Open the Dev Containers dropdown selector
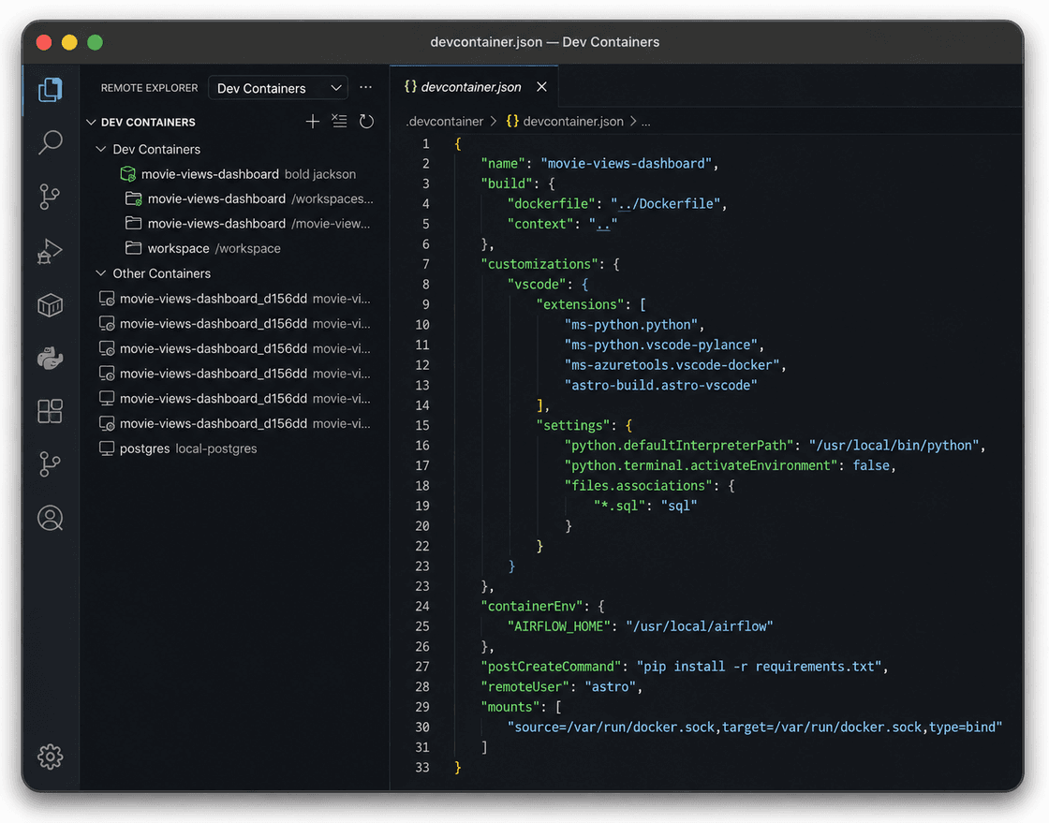The width and height of the screenshot is (1049, 823). (278, 88)
